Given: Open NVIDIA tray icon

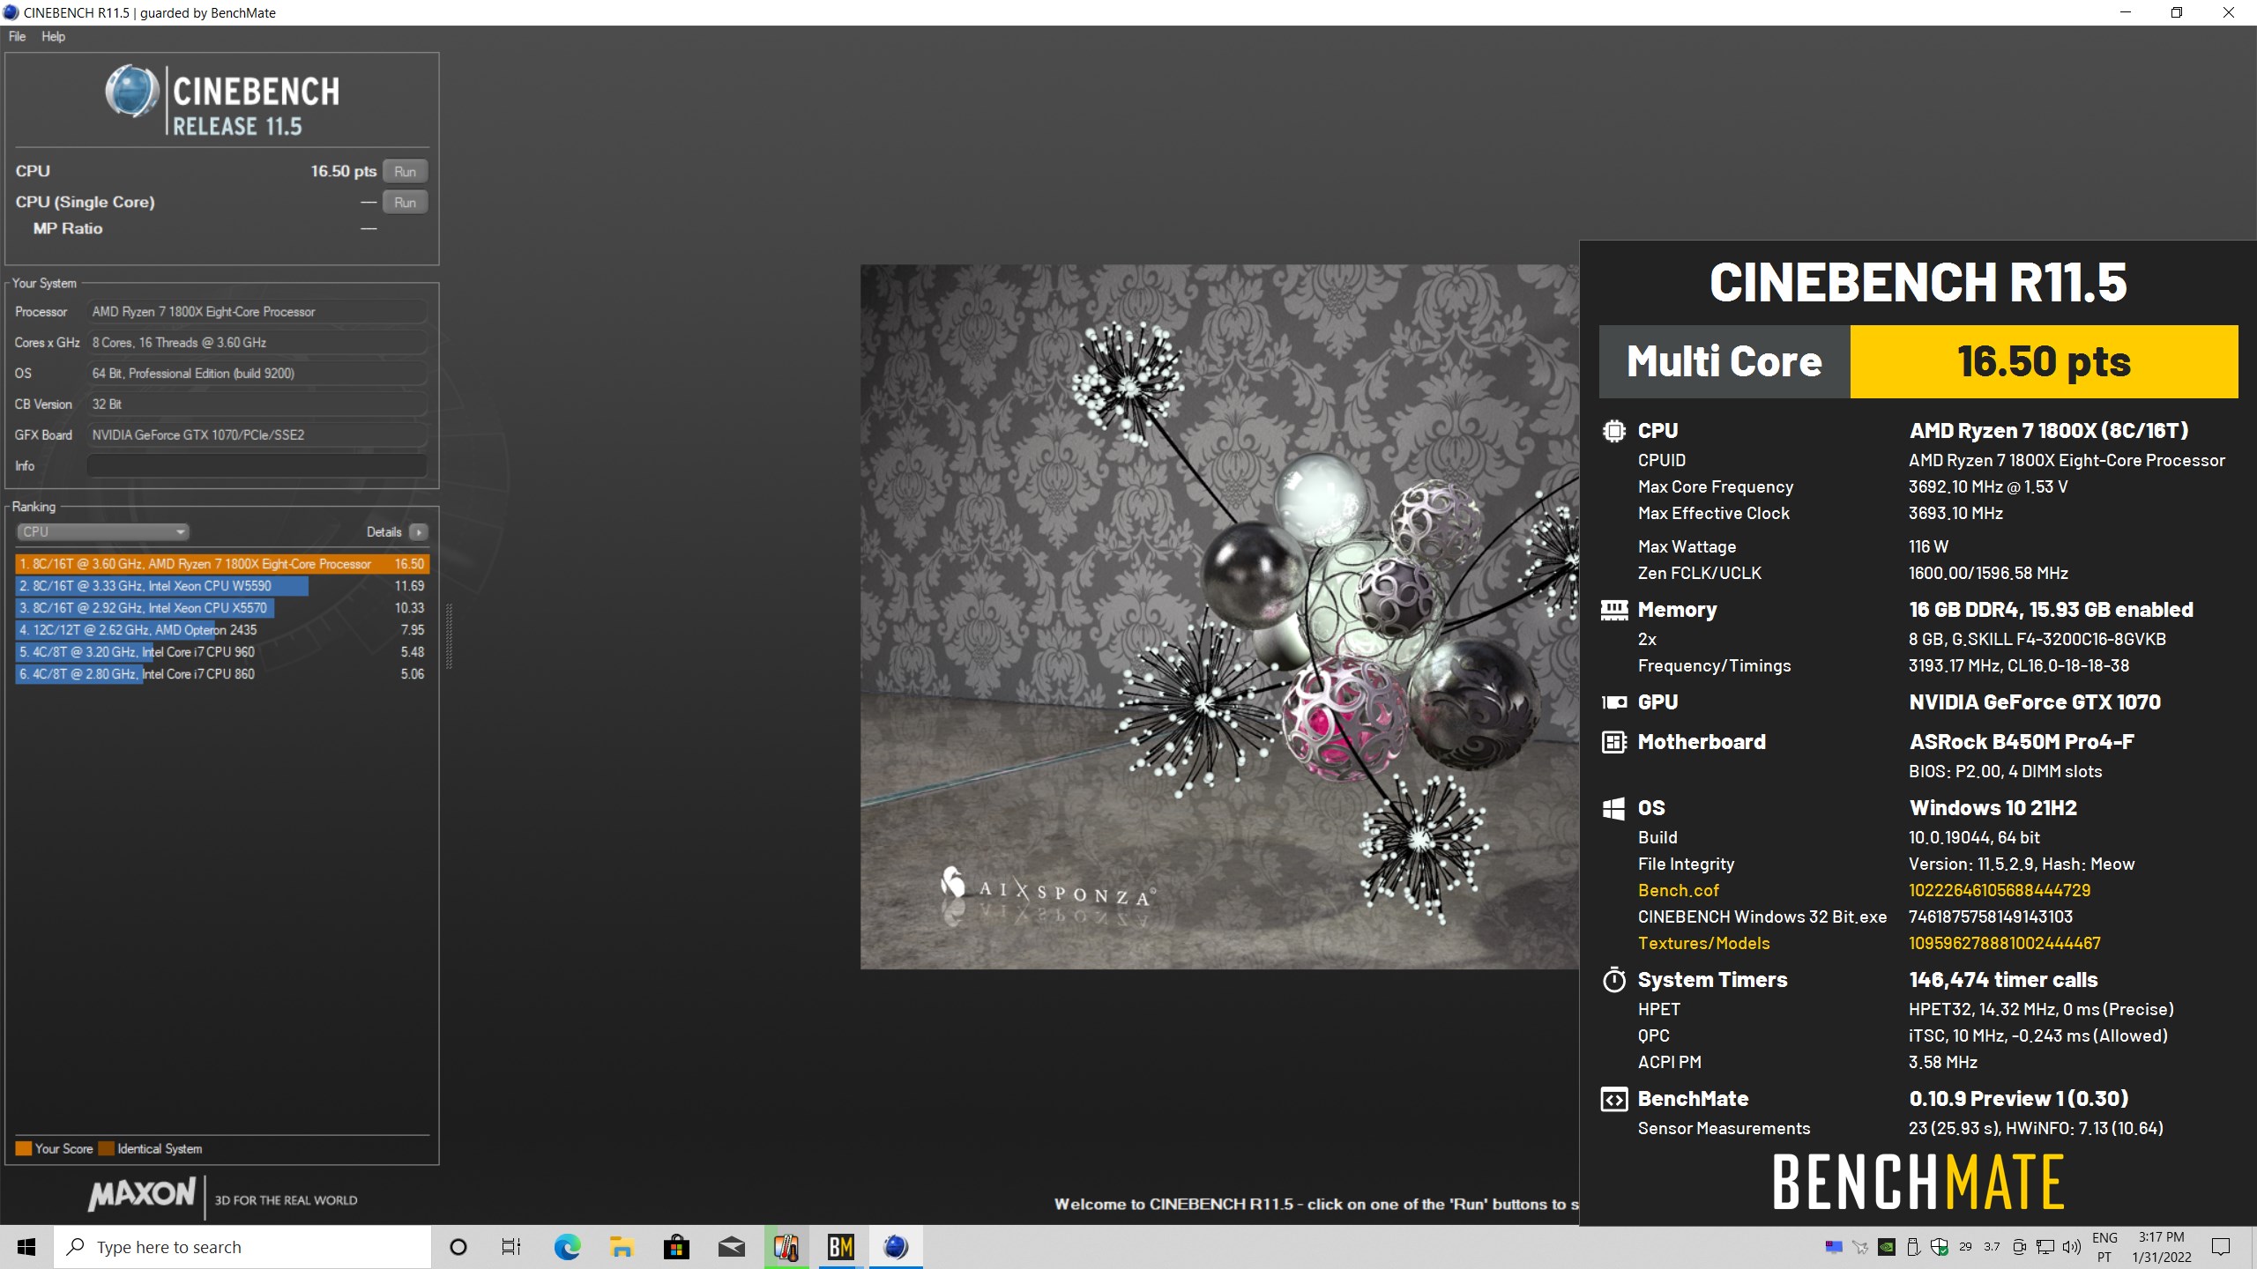Looking at the screenshot, I should (1887, 1247).
